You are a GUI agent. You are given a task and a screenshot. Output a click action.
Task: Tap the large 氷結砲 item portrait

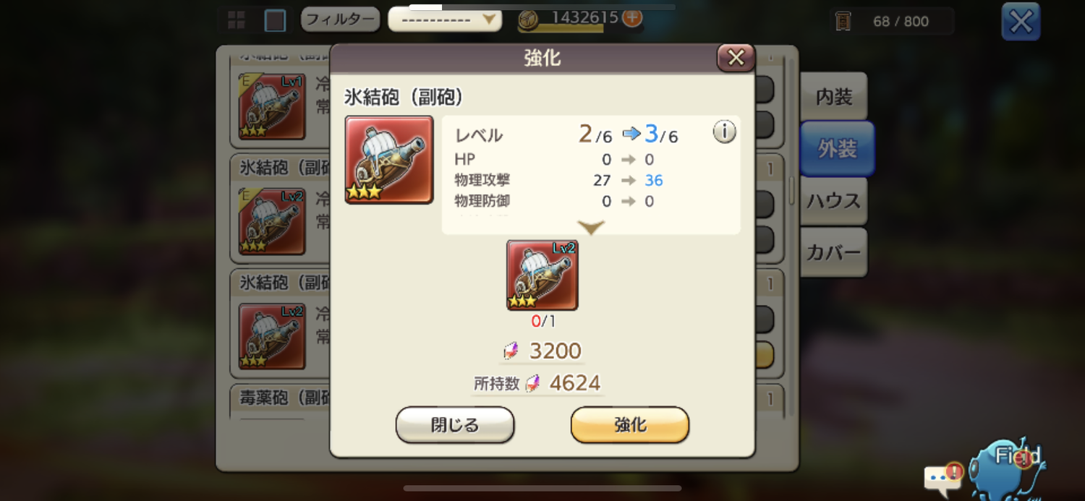389,160
